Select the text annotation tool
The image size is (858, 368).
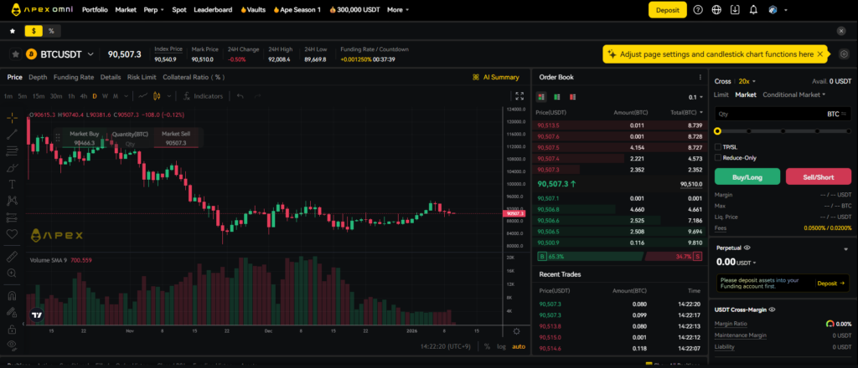point(12,185)
